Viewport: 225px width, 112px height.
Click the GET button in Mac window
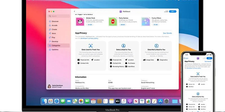coord(173,11)
